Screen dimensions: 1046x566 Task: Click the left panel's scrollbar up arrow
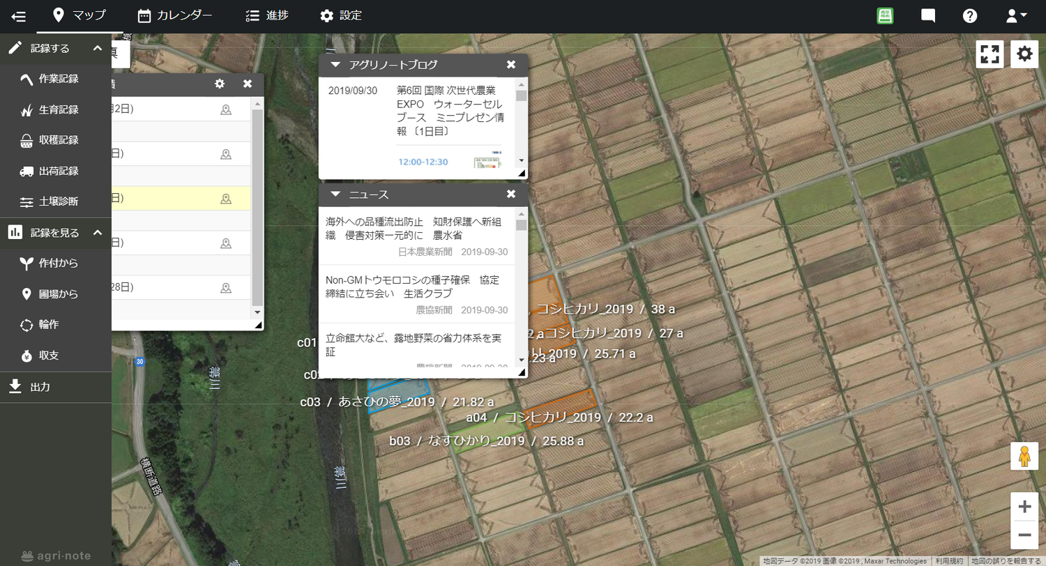pyautogui.click(x=257, y=103)
